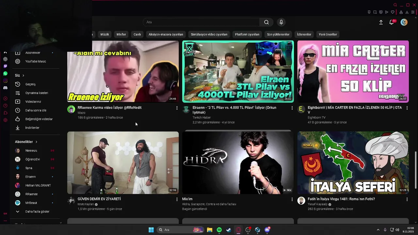Open options menu for GÜVEN DEMİR EV ZİYARETİ
This screenshot has height=235, width=418.
click(x=177, y=199)
